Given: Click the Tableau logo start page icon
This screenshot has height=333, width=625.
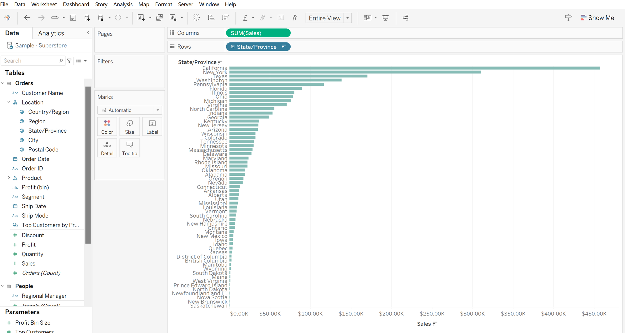Looking at the screenshot, I should 7,18.
